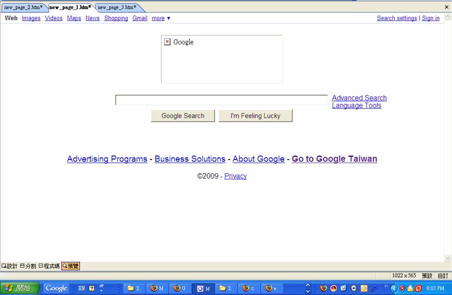Screen dimensions: 452x295
Task: Open the Windows 開始 Start menu
Action: [20, 288]
